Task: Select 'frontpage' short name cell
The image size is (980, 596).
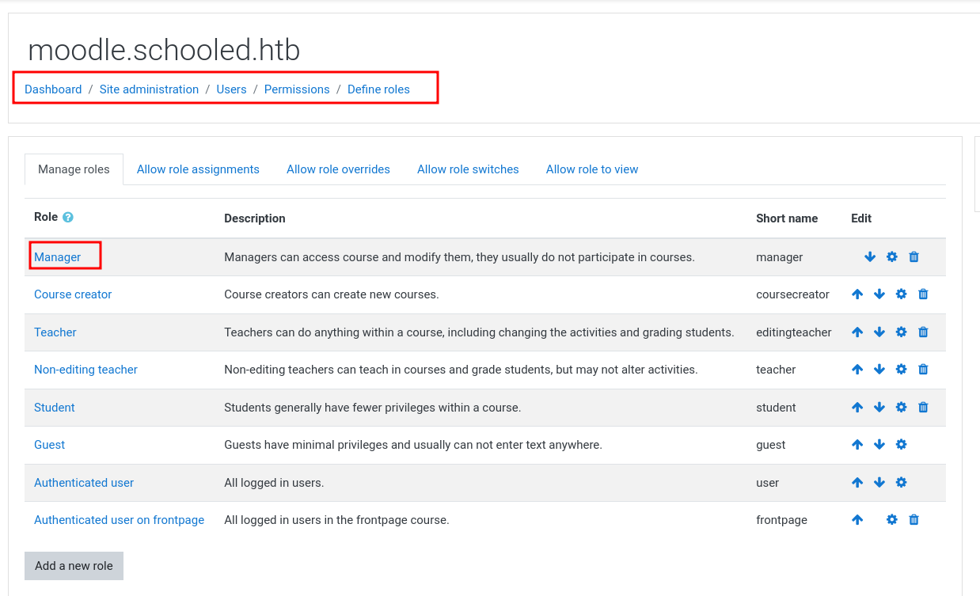Action: coord(781,520)
